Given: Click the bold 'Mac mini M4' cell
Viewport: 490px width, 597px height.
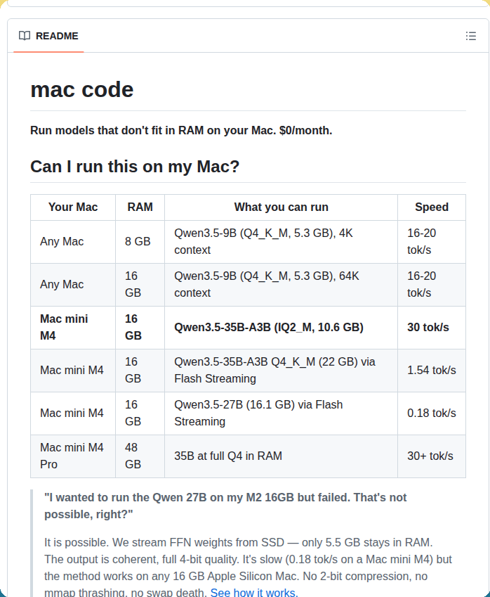Looking at the screenshot, I should click(x=73, y=328).
